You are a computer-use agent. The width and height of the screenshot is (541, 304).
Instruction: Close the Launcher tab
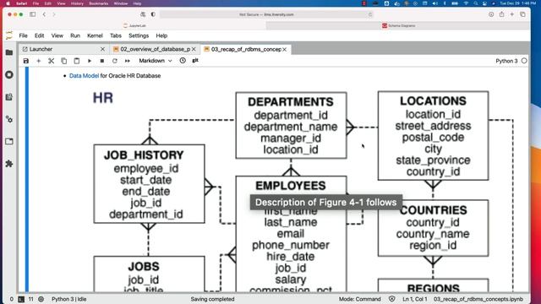[102, 49]
